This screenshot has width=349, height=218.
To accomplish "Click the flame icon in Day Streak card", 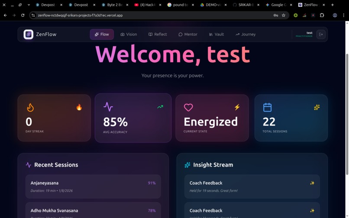I will (30, 107).
